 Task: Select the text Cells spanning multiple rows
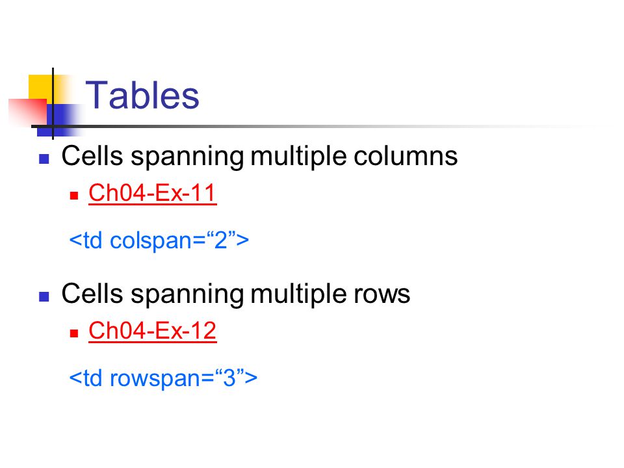point(235,294)
